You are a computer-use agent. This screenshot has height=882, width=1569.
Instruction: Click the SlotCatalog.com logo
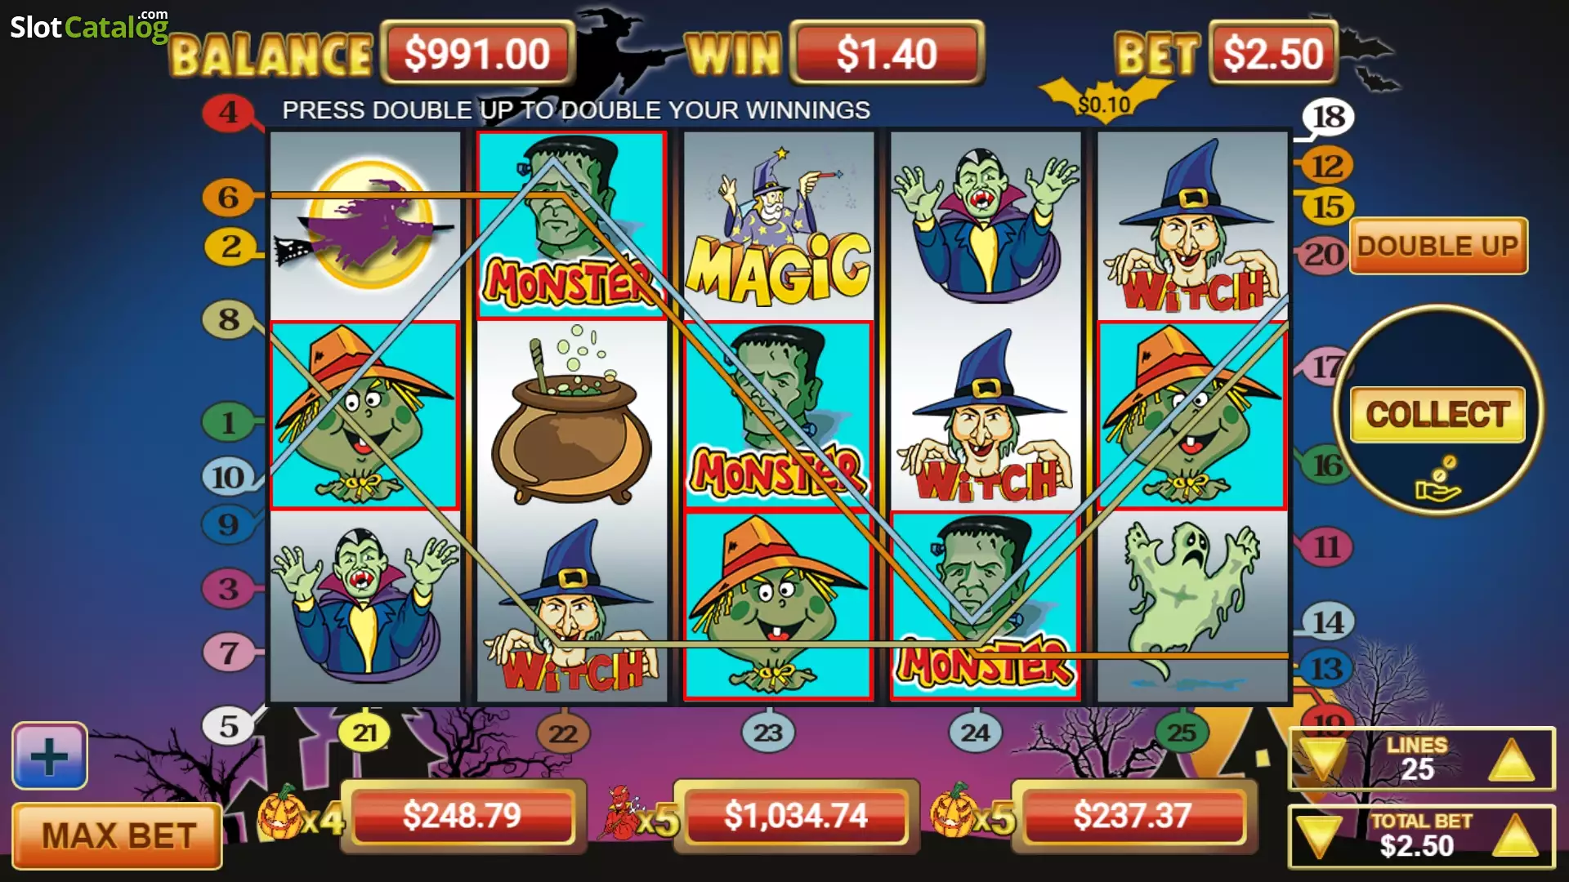click(x=89, y=26)
